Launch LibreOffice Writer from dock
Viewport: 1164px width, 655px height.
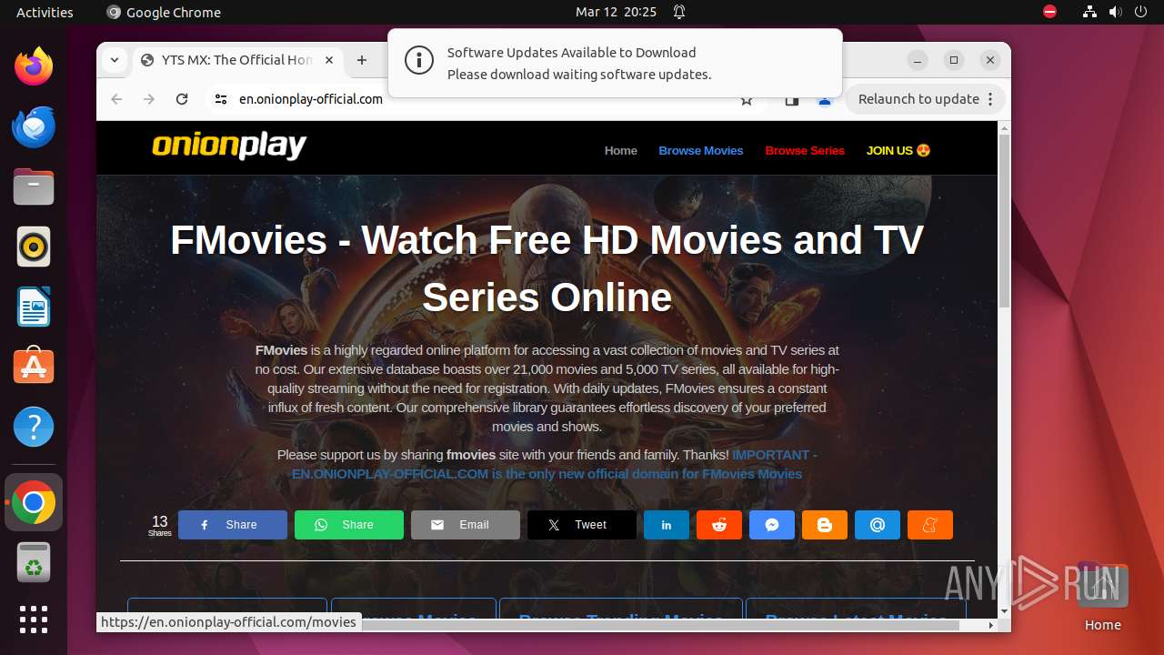tap(34, 307)
